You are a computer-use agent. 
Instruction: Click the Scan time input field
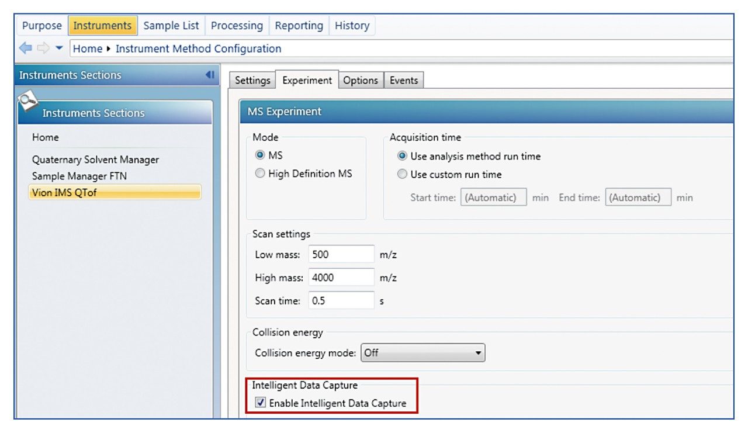(x=341, y=301)
